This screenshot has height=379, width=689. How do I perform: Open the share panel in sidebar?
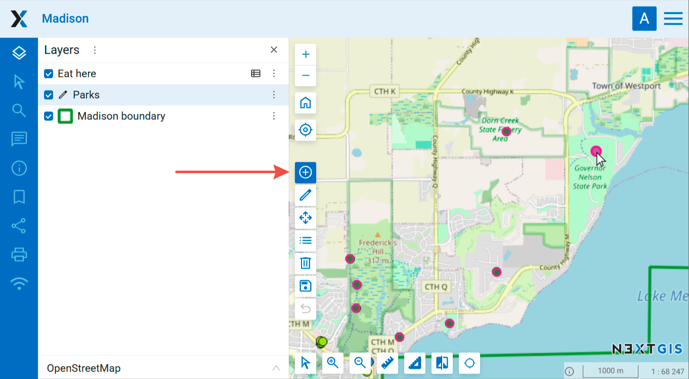click(19, 226)
